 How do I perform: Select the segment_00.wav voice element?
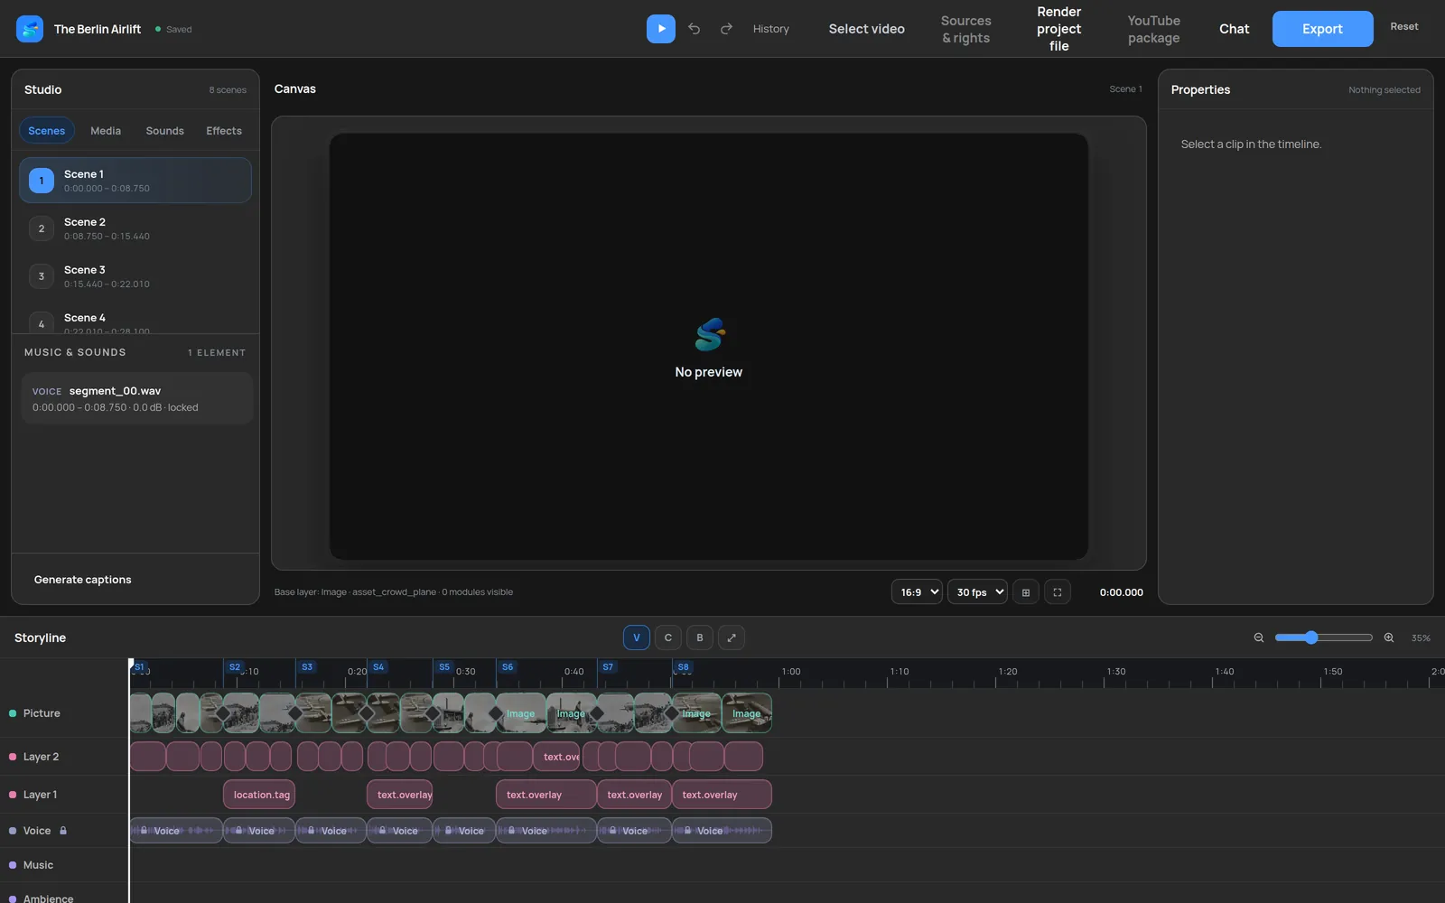[136, 398]
